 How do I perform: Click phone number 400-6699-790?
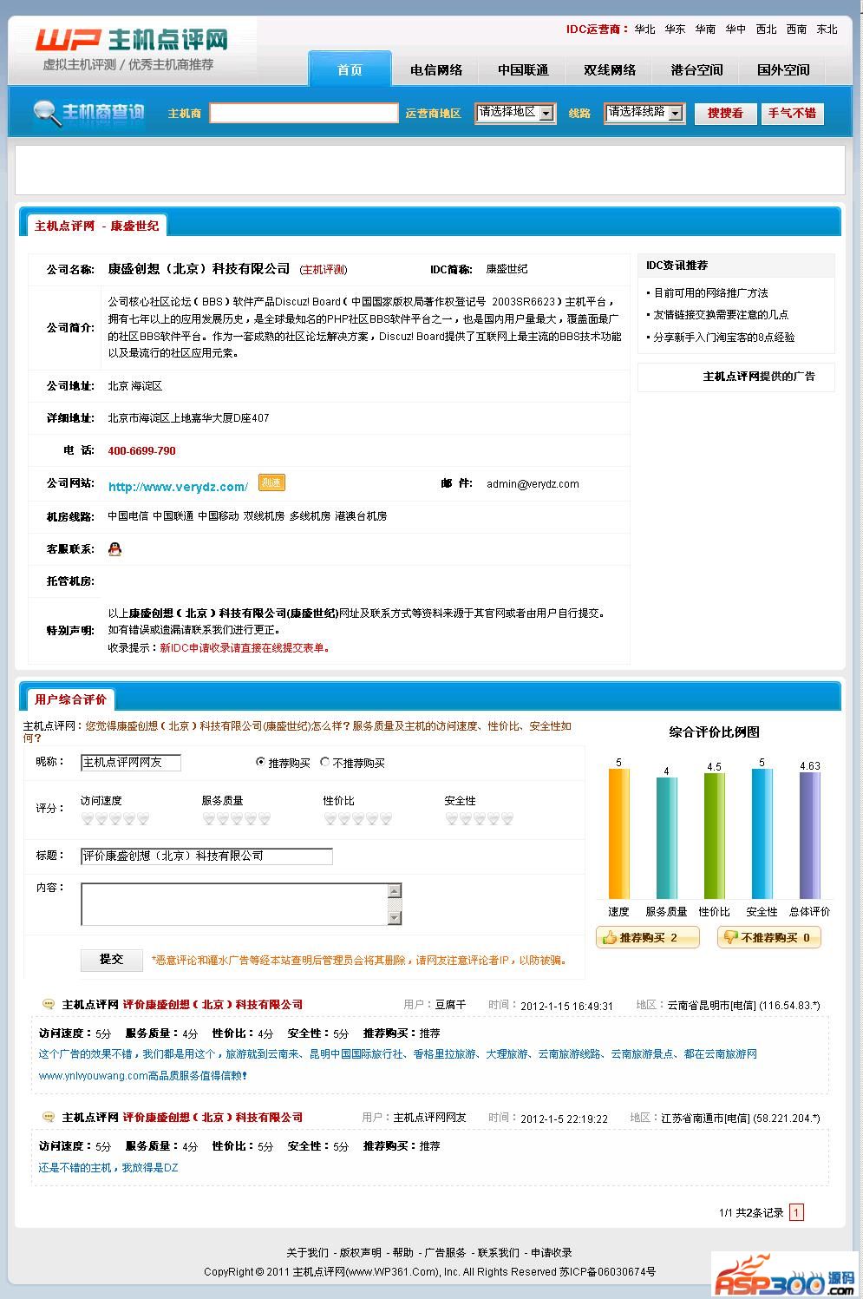point(141,451)
